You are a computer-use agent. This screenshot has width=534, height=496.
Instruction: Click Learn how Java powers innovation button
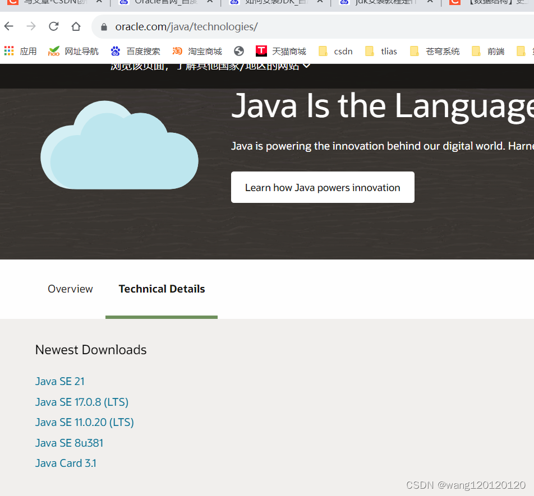coord(323,187)
